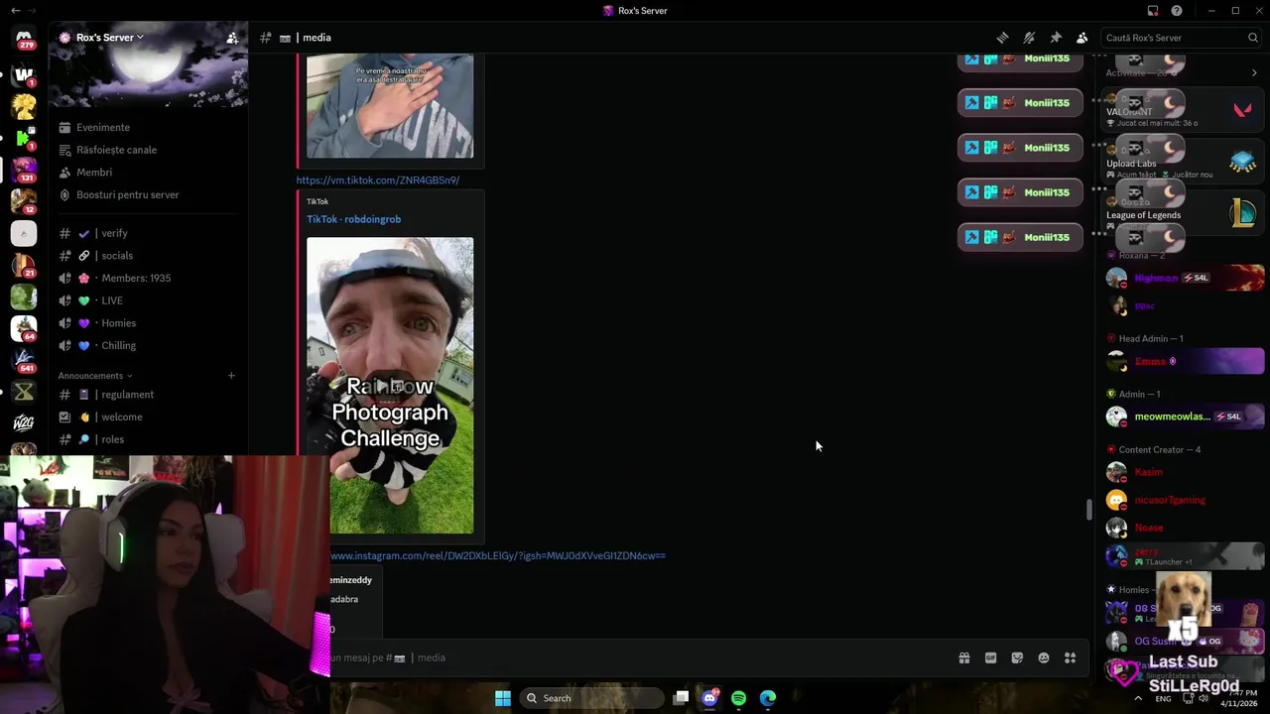Switch to the W server icon
The width and height of the screenshot is (1270, 714).
(x=24, y=74)
